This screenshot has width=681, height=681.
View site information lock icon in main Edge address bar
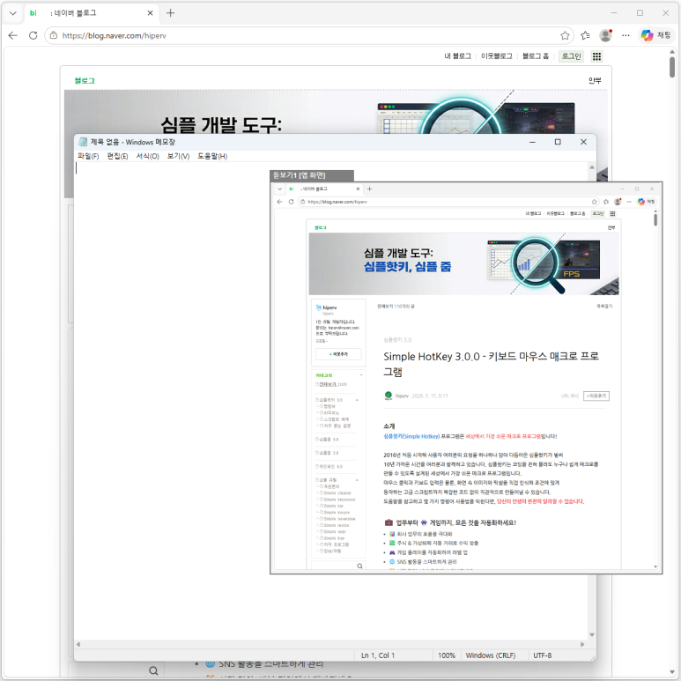coord(54,35)
